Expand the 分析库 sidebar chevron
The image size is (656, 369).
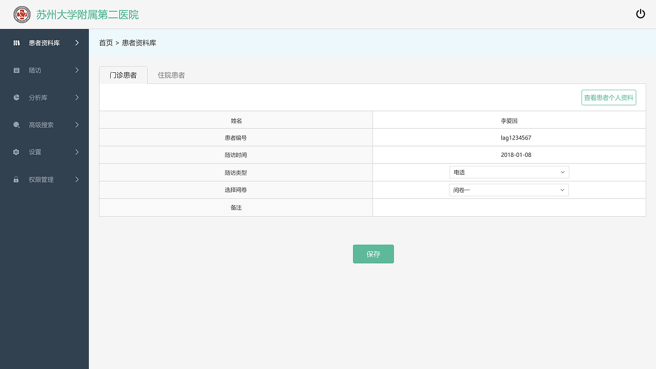pyautogui.click(x=77, y=97)
